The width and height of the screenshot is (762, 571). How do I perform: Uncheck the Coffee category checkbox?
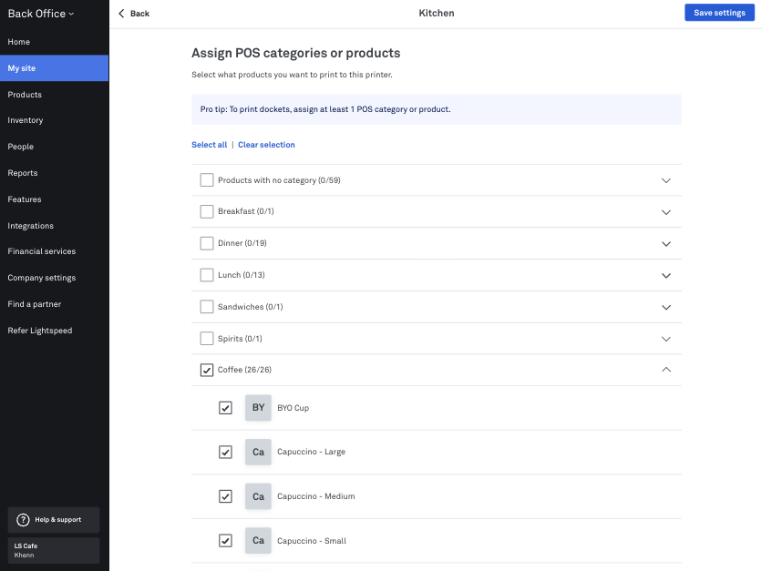point(207,370)
